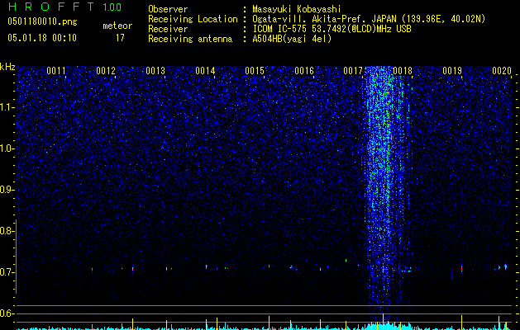The image size is (520, 330).
Task: Click the receiver value ICOM IC-575 53.7492 MHz USB
Action: (x=332, y=29)
